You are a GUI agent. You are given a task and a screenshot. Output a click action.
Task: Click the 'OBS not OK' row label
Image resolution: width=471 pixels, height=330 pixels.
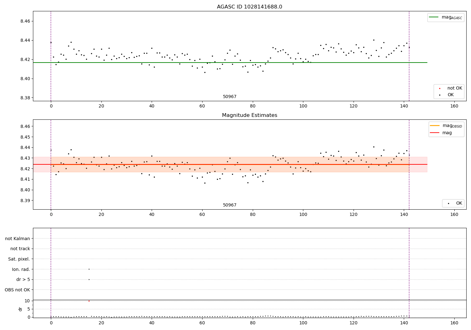(x=18, y=290)
